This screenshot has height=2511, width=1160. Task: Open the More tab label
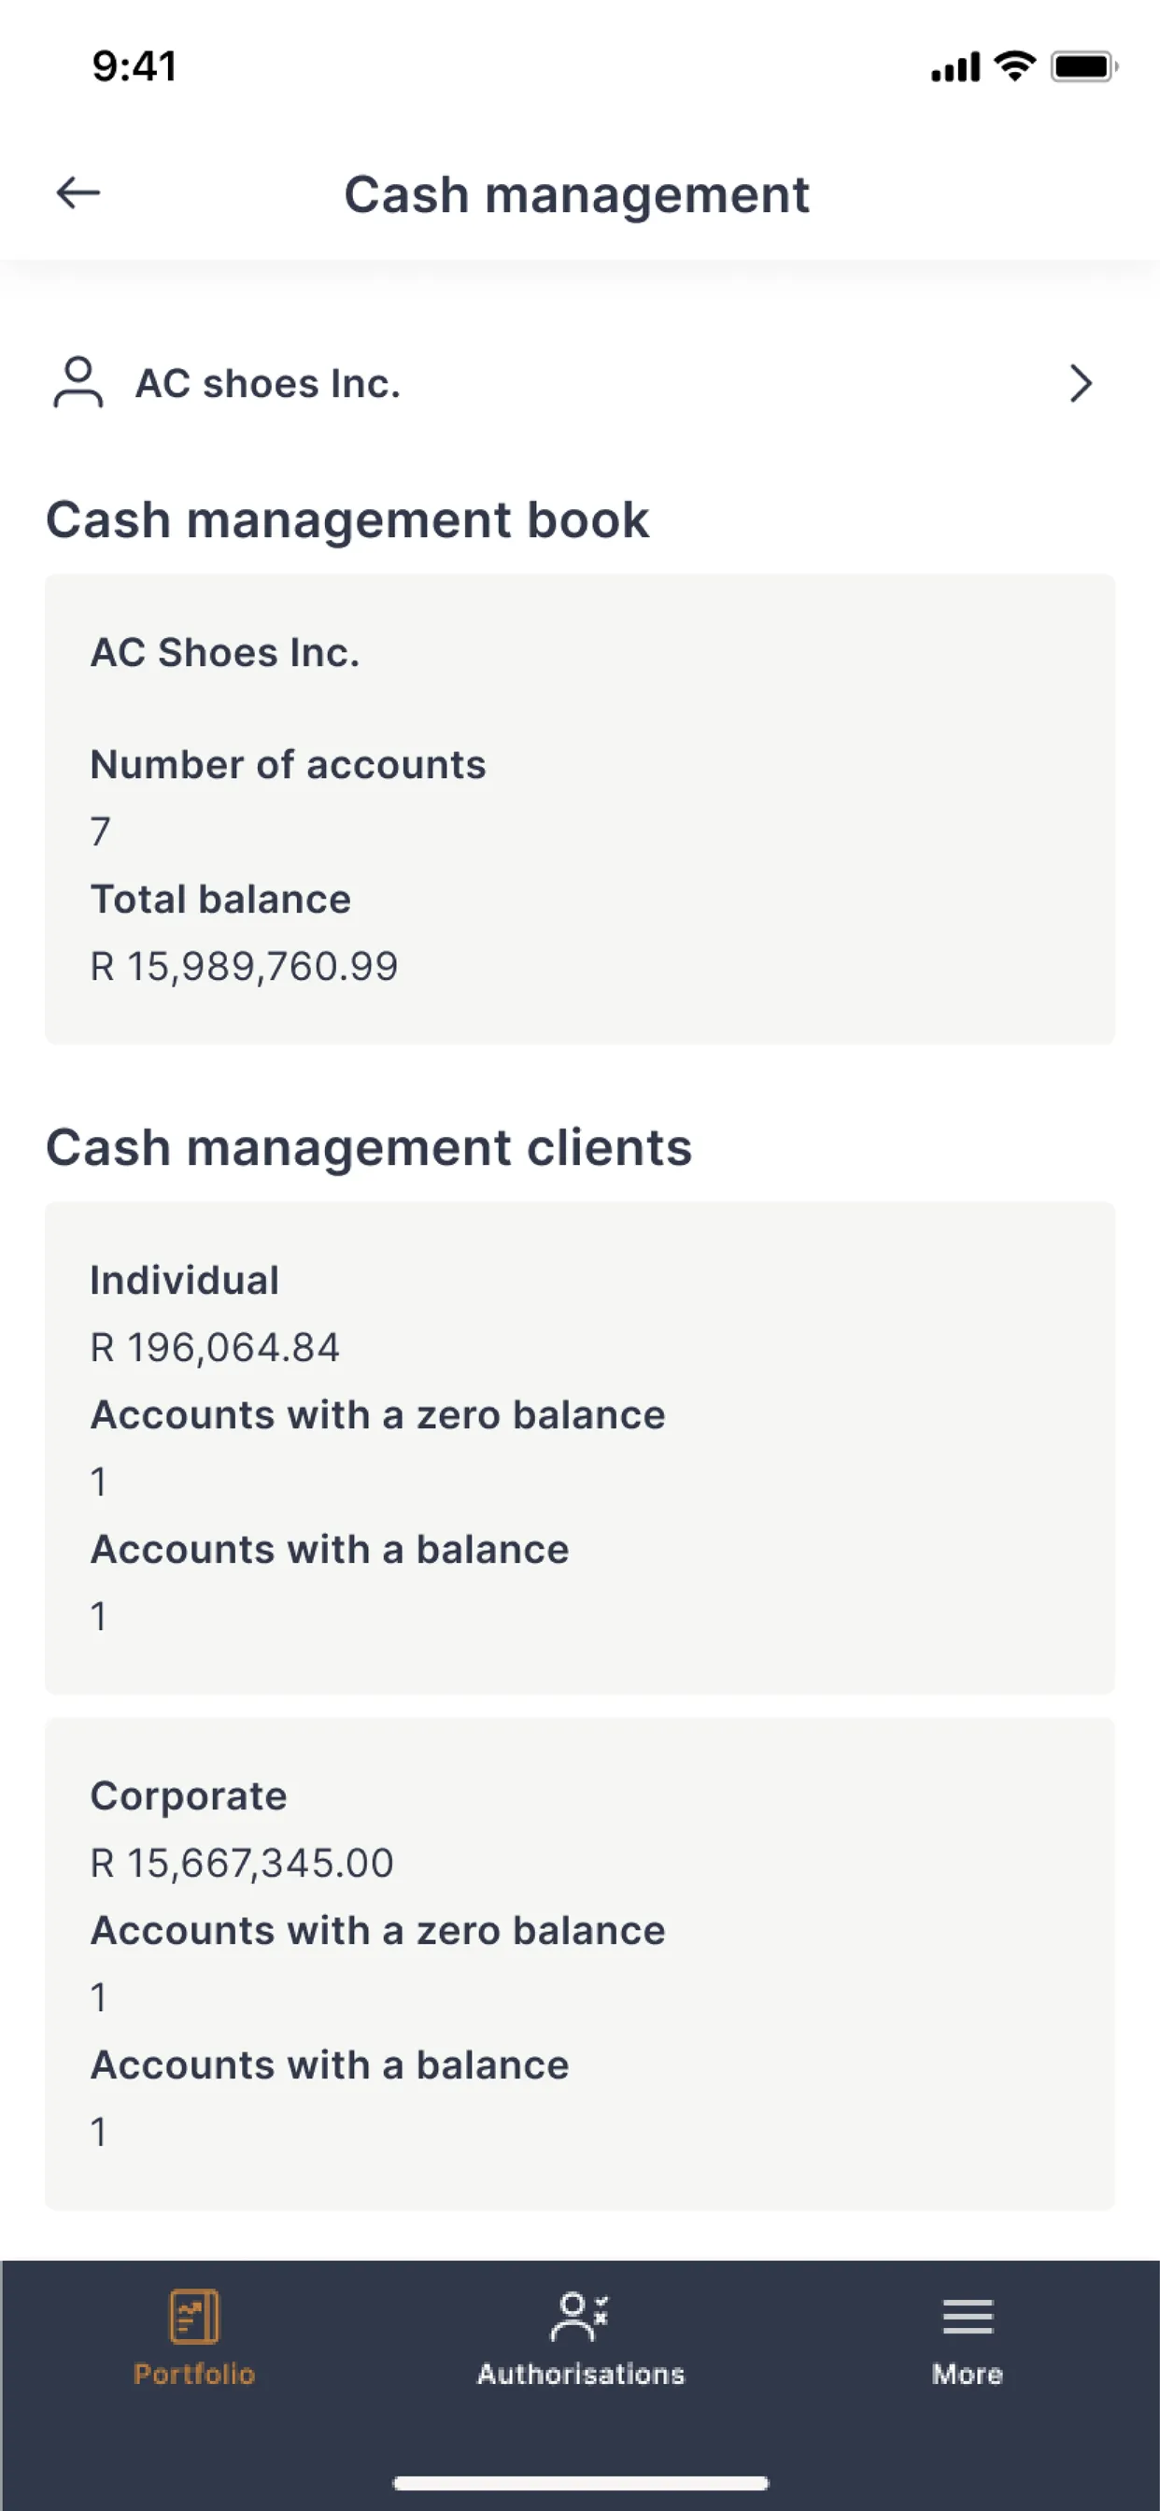967,2374
